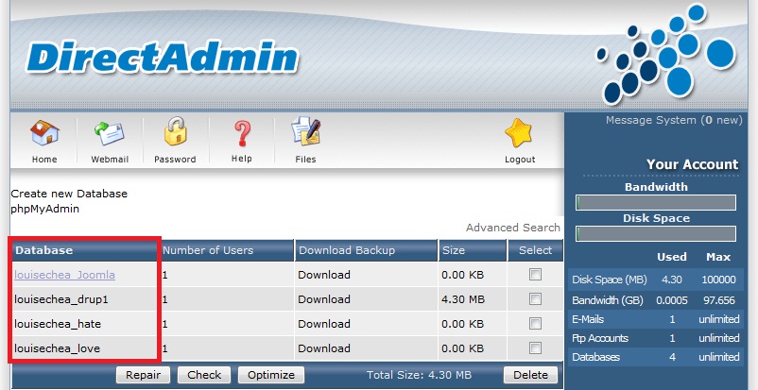Click the Select column header
Viewport: 758px width, 390px height.
pyautogui.click(x=535, y=250)
